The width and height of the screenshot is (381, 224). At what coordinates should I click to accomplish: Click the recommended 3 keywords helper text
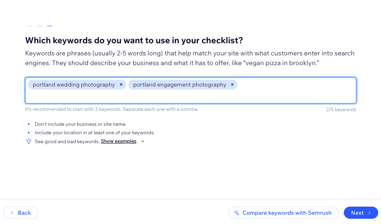point(112,109)
